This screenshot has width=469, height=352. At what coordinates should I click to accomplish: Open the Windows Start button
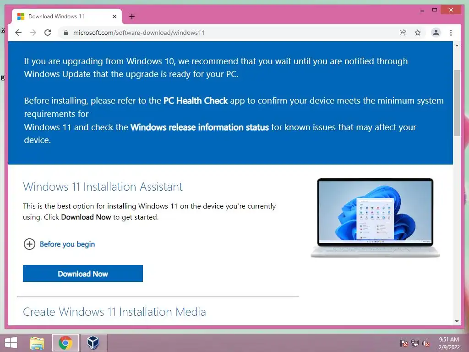click(11, 343)
